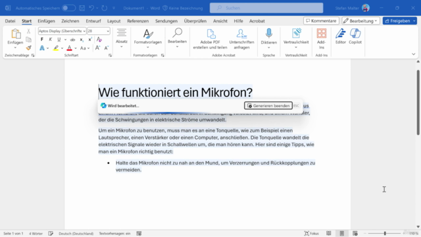Switch to Referenzen tab
Viewport: 421px width, 237px height.
pos(137,21)
